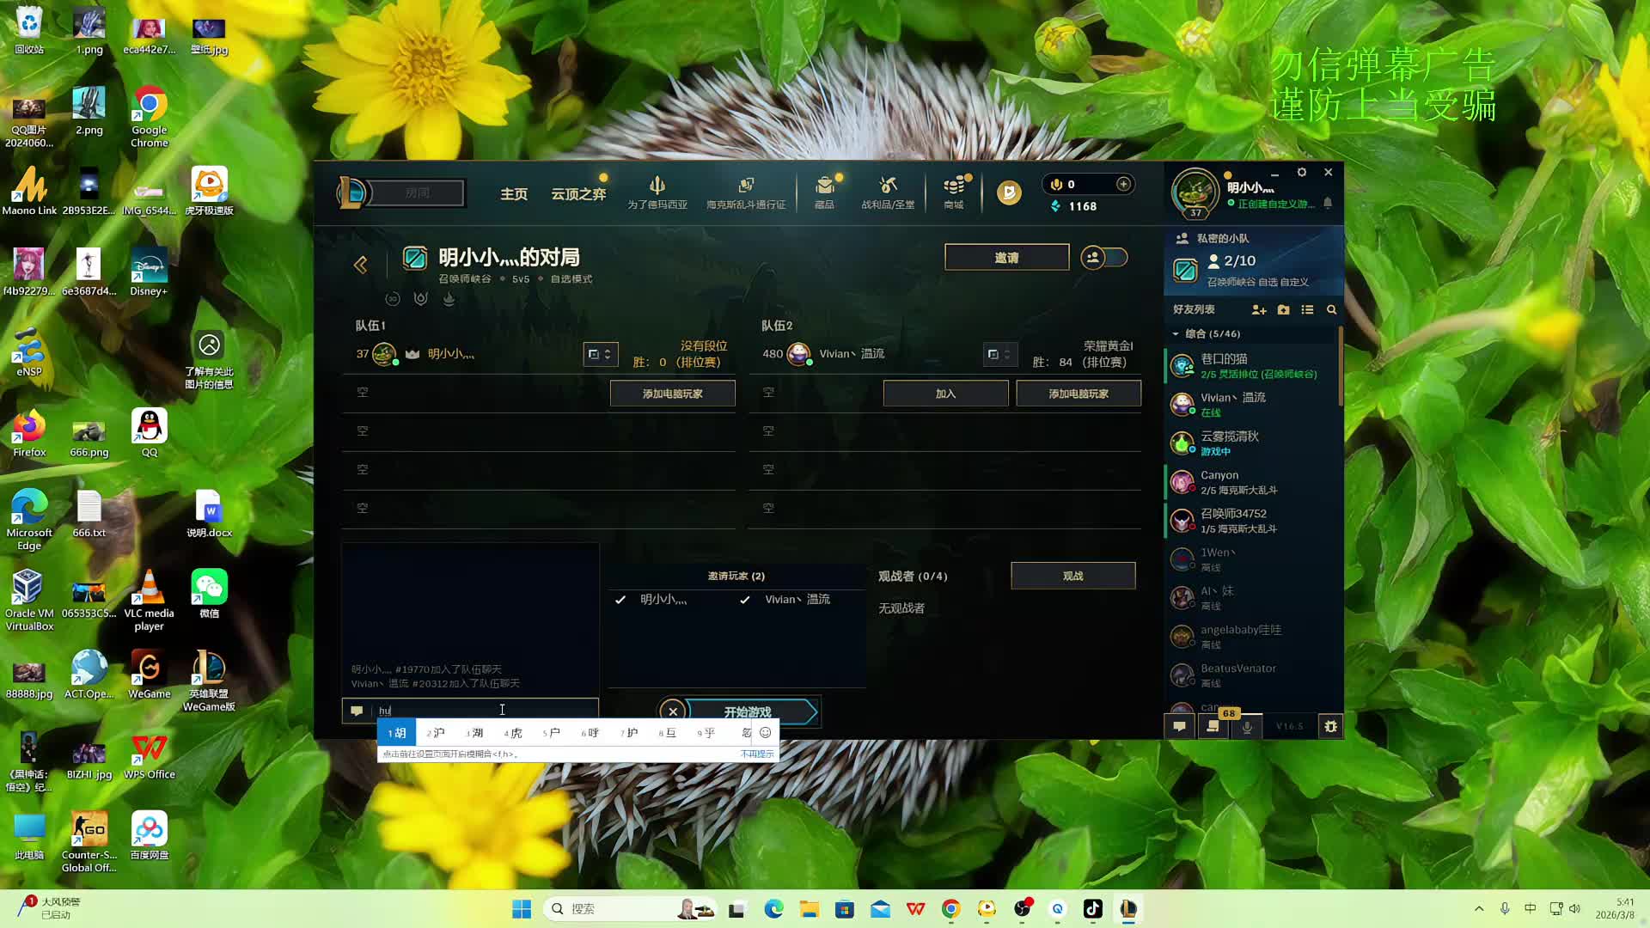Click 添加电脑玩家 under team 1

click(x=672, y=394)
